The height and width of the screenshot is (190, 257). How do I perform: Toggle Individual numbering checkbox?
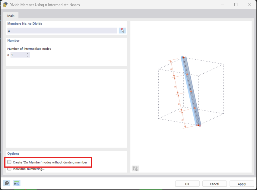coord(9,169)
